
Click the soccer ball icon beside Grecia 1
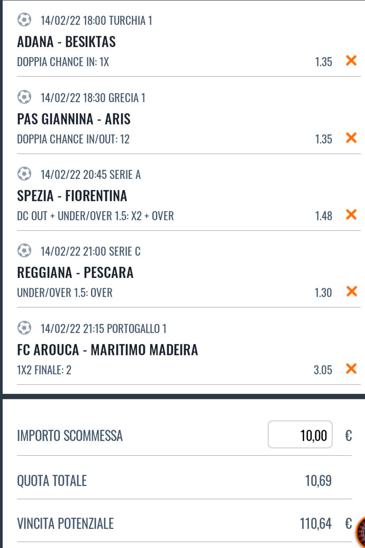tap(24, 97)
